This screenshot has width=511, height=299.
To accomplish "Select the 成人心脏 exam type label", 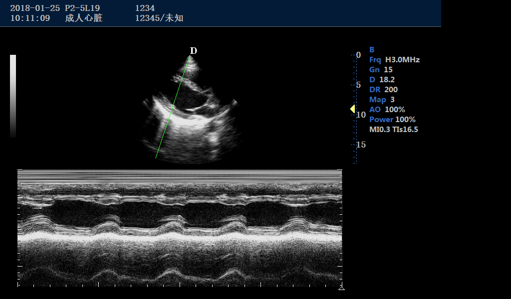I will 83,18.
